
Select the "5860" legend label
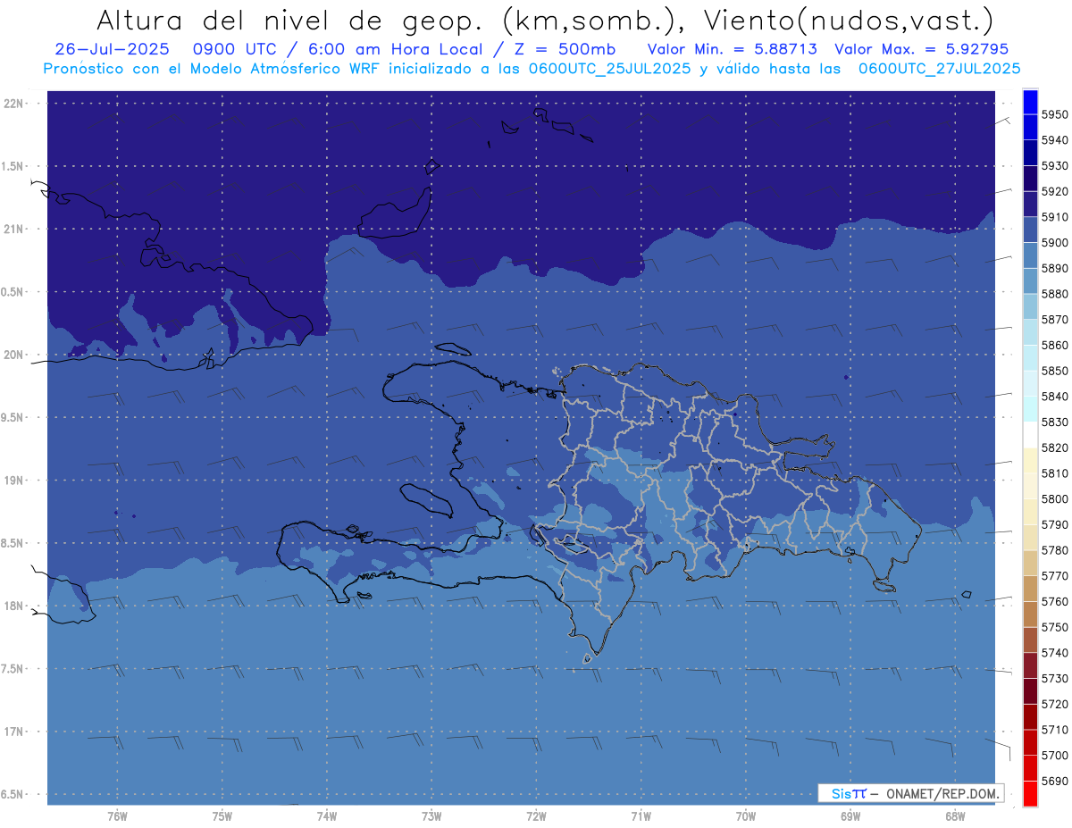(1054, 345)
